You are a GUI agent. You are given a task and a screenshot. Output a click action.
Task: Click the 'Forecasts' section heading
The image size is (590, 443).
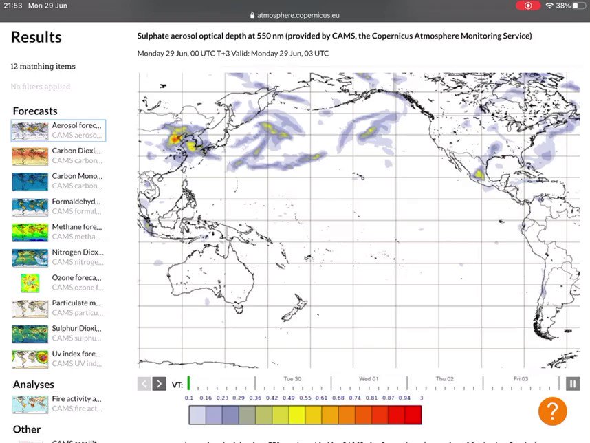point(35,111)
